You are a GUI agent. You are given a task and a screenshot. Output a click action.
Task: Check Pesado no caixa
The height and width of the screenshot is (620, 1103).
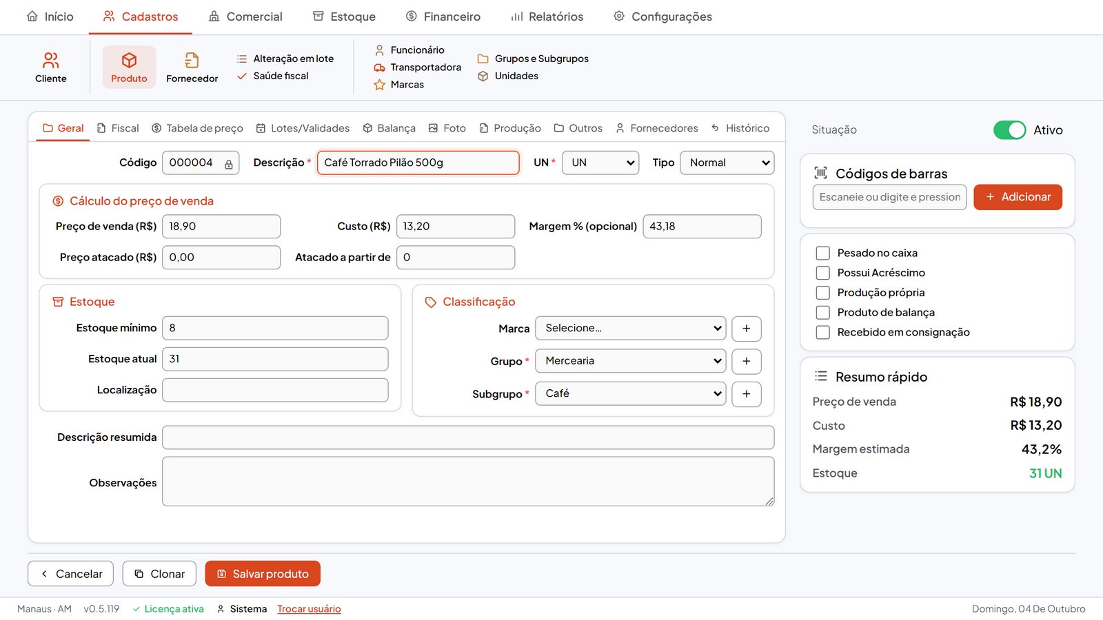click(822, 253)
